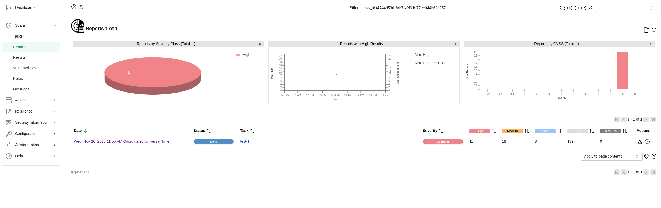Go to Vulnerabilities page
Screen dimensions: 661x208
point(25,68)
